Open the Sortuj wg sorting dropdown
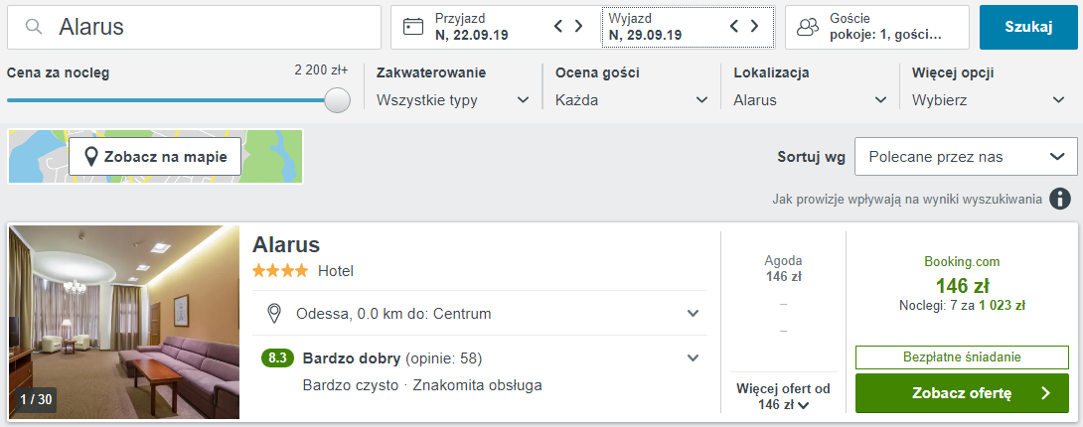The image size is (1083, 427). [966, 157]
